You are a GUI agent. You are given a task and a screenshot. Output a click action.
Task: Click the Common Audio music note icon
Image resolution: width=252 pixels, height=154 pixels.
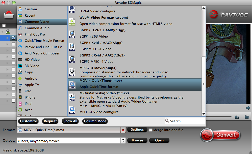(x=20, y=28)
